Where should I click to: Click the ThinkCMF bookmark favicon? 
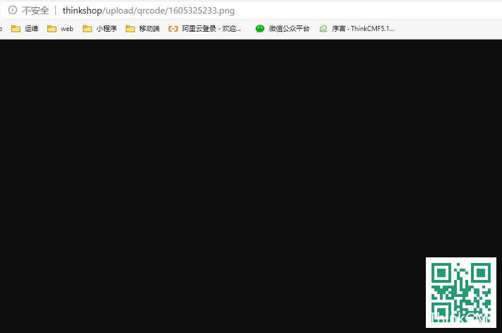pos(323,29)
